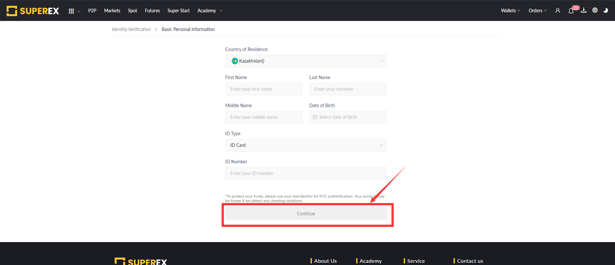This screenshot has width=615, height=265.
Task: Open the Academy menu item
Action: (x=206, y=11)
